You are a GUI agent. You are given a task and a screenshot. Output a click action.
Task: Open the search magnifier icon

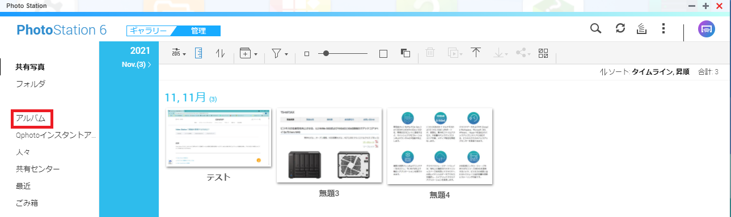[x=595, y=29]
